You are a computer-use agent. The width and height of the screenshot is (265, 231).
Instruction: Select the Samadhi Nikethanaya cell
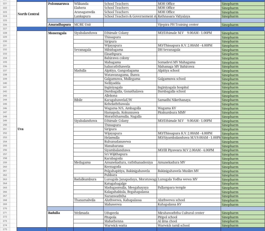[189, 100]
